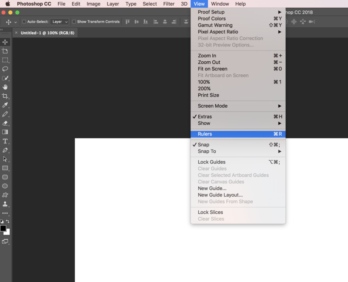Select the Quick Selection tool

pos(5,78)
